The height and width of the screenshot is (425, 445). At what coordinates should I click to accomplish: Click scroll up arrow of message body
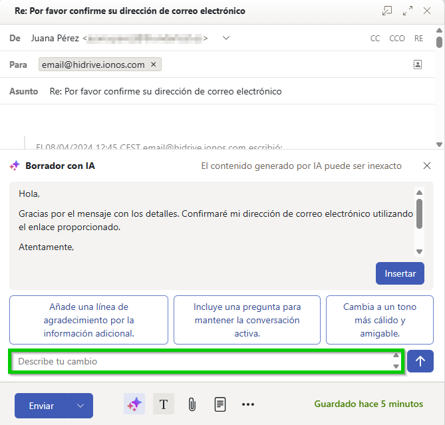click(x=439, y=30)
